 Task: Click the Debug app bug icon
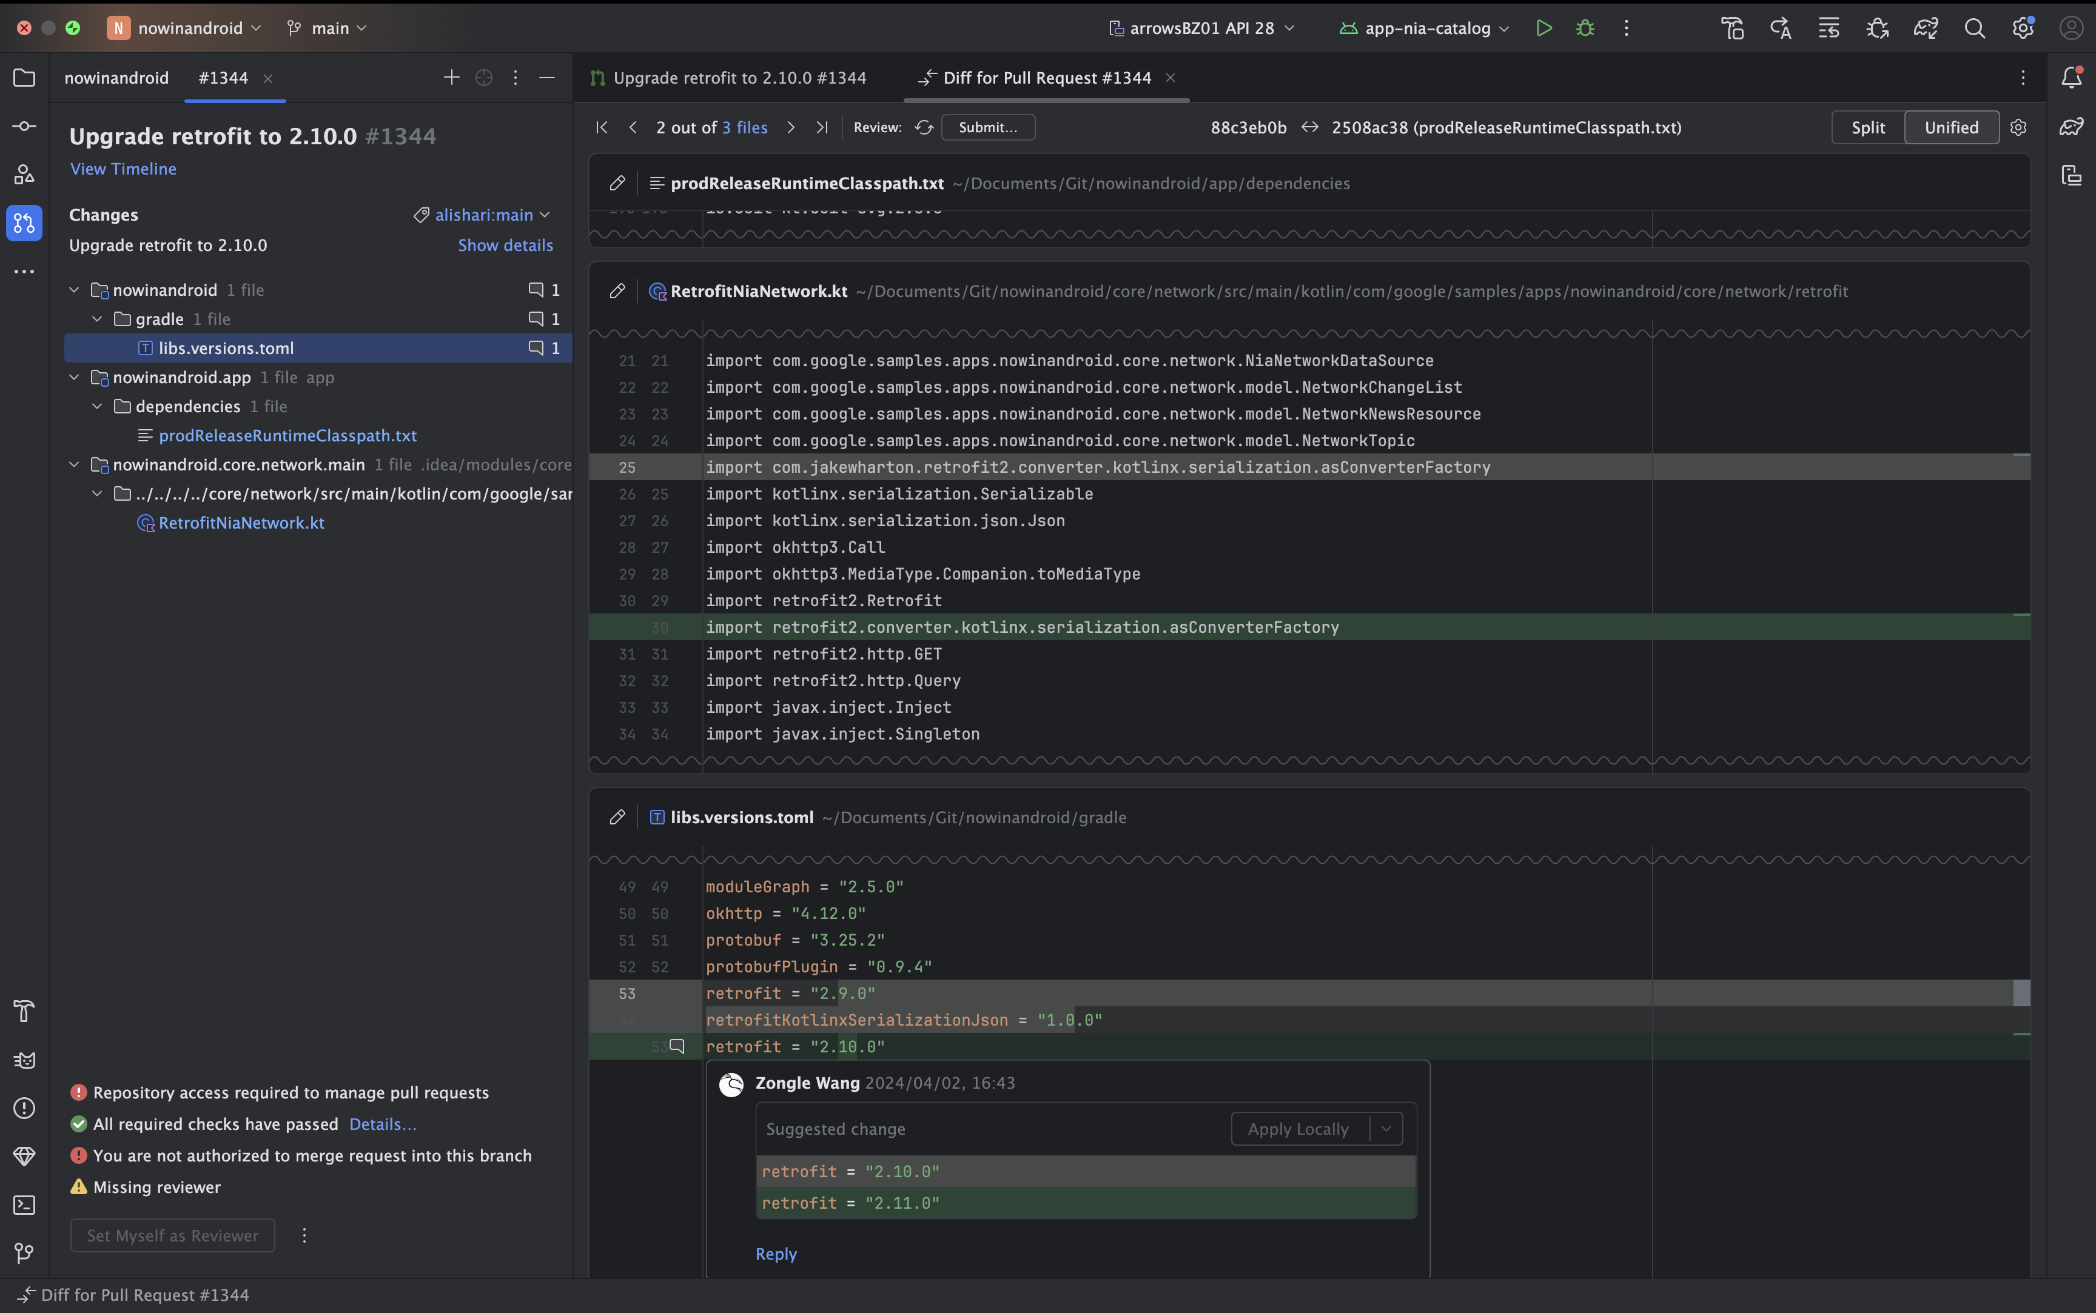pyautogui.click(x=1585, y=28)
